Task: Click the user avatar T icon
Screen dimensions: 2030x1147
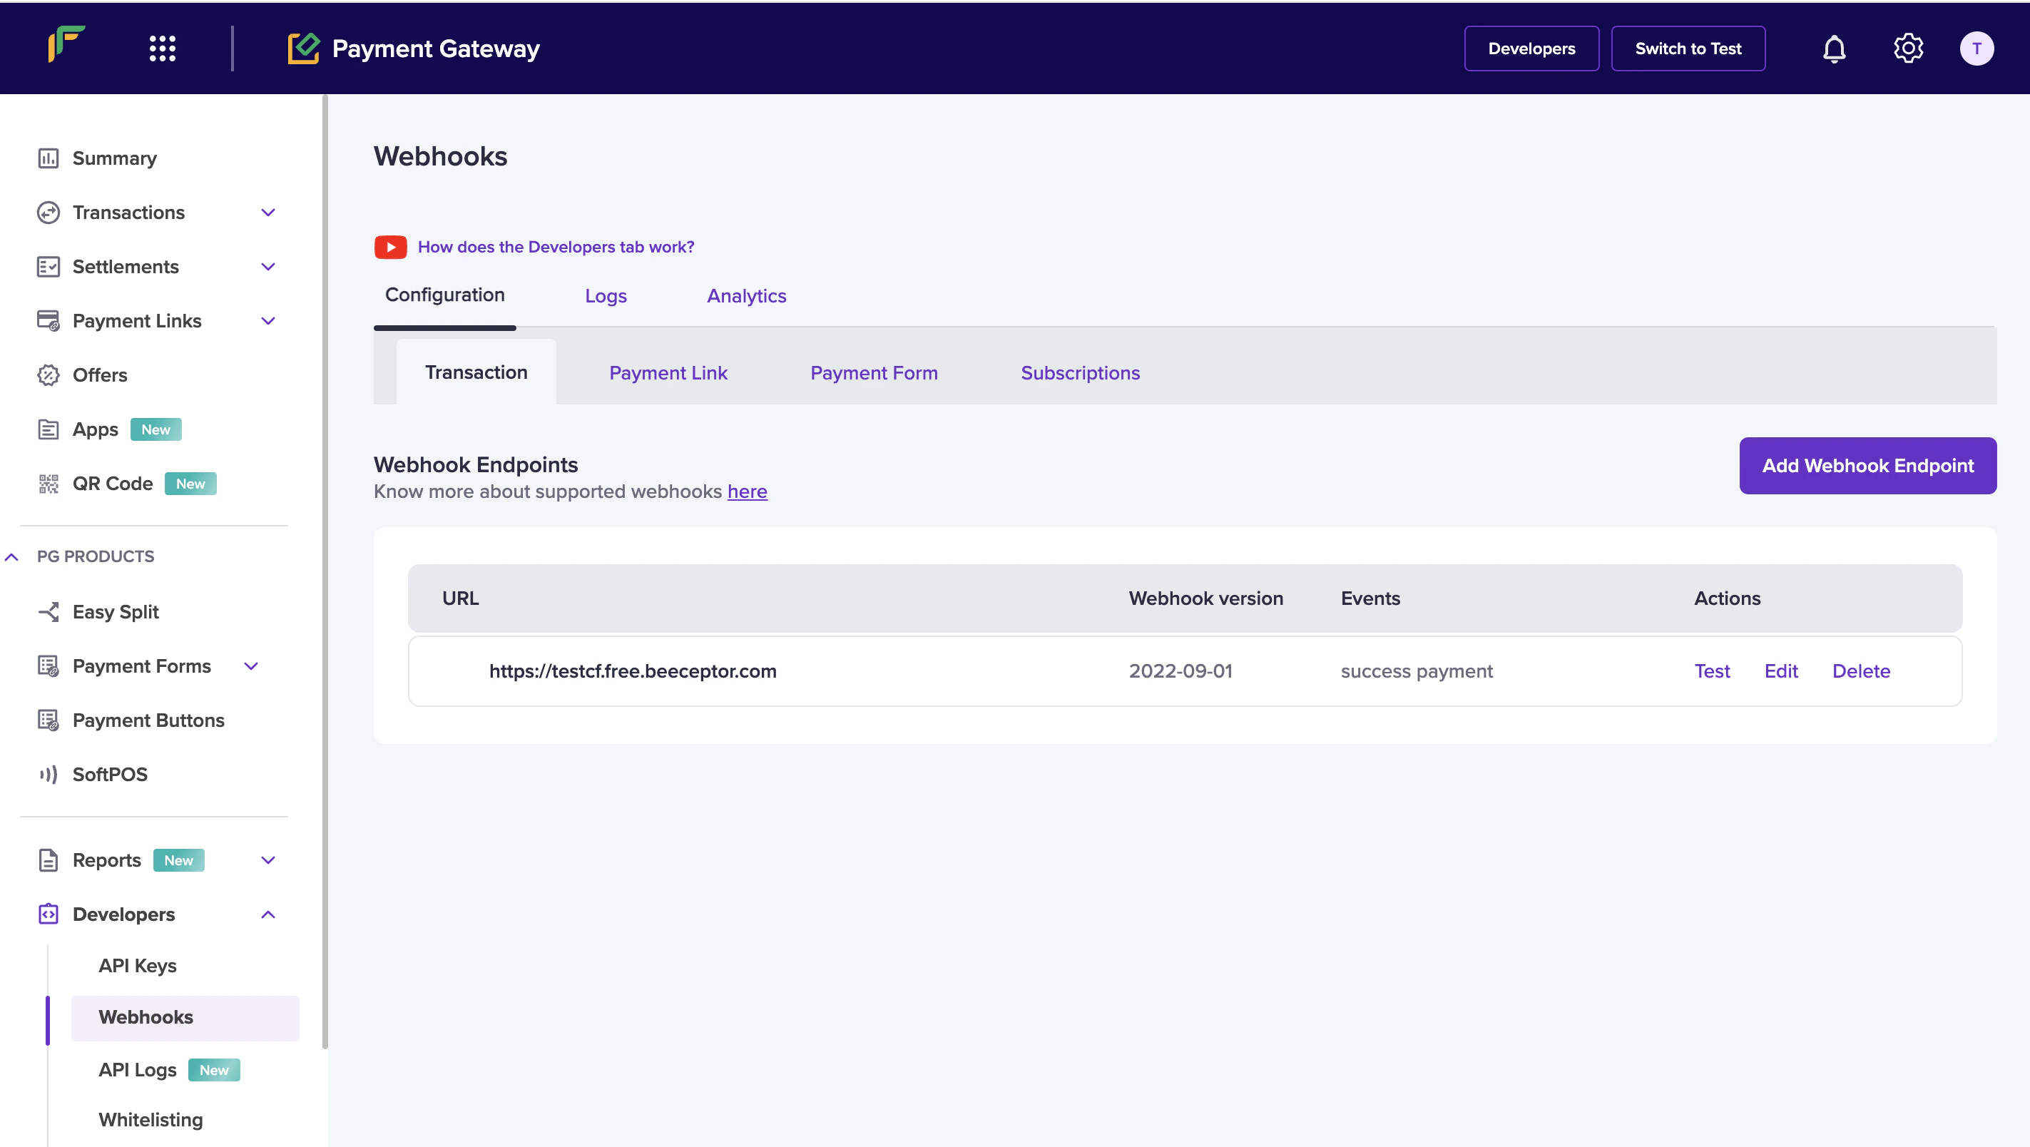Action: [x=1977, y=49]
